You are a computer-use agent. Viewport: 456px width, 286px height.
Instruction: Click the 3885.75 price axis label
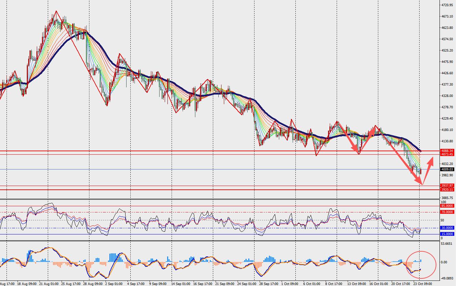[x=448, y=198]
